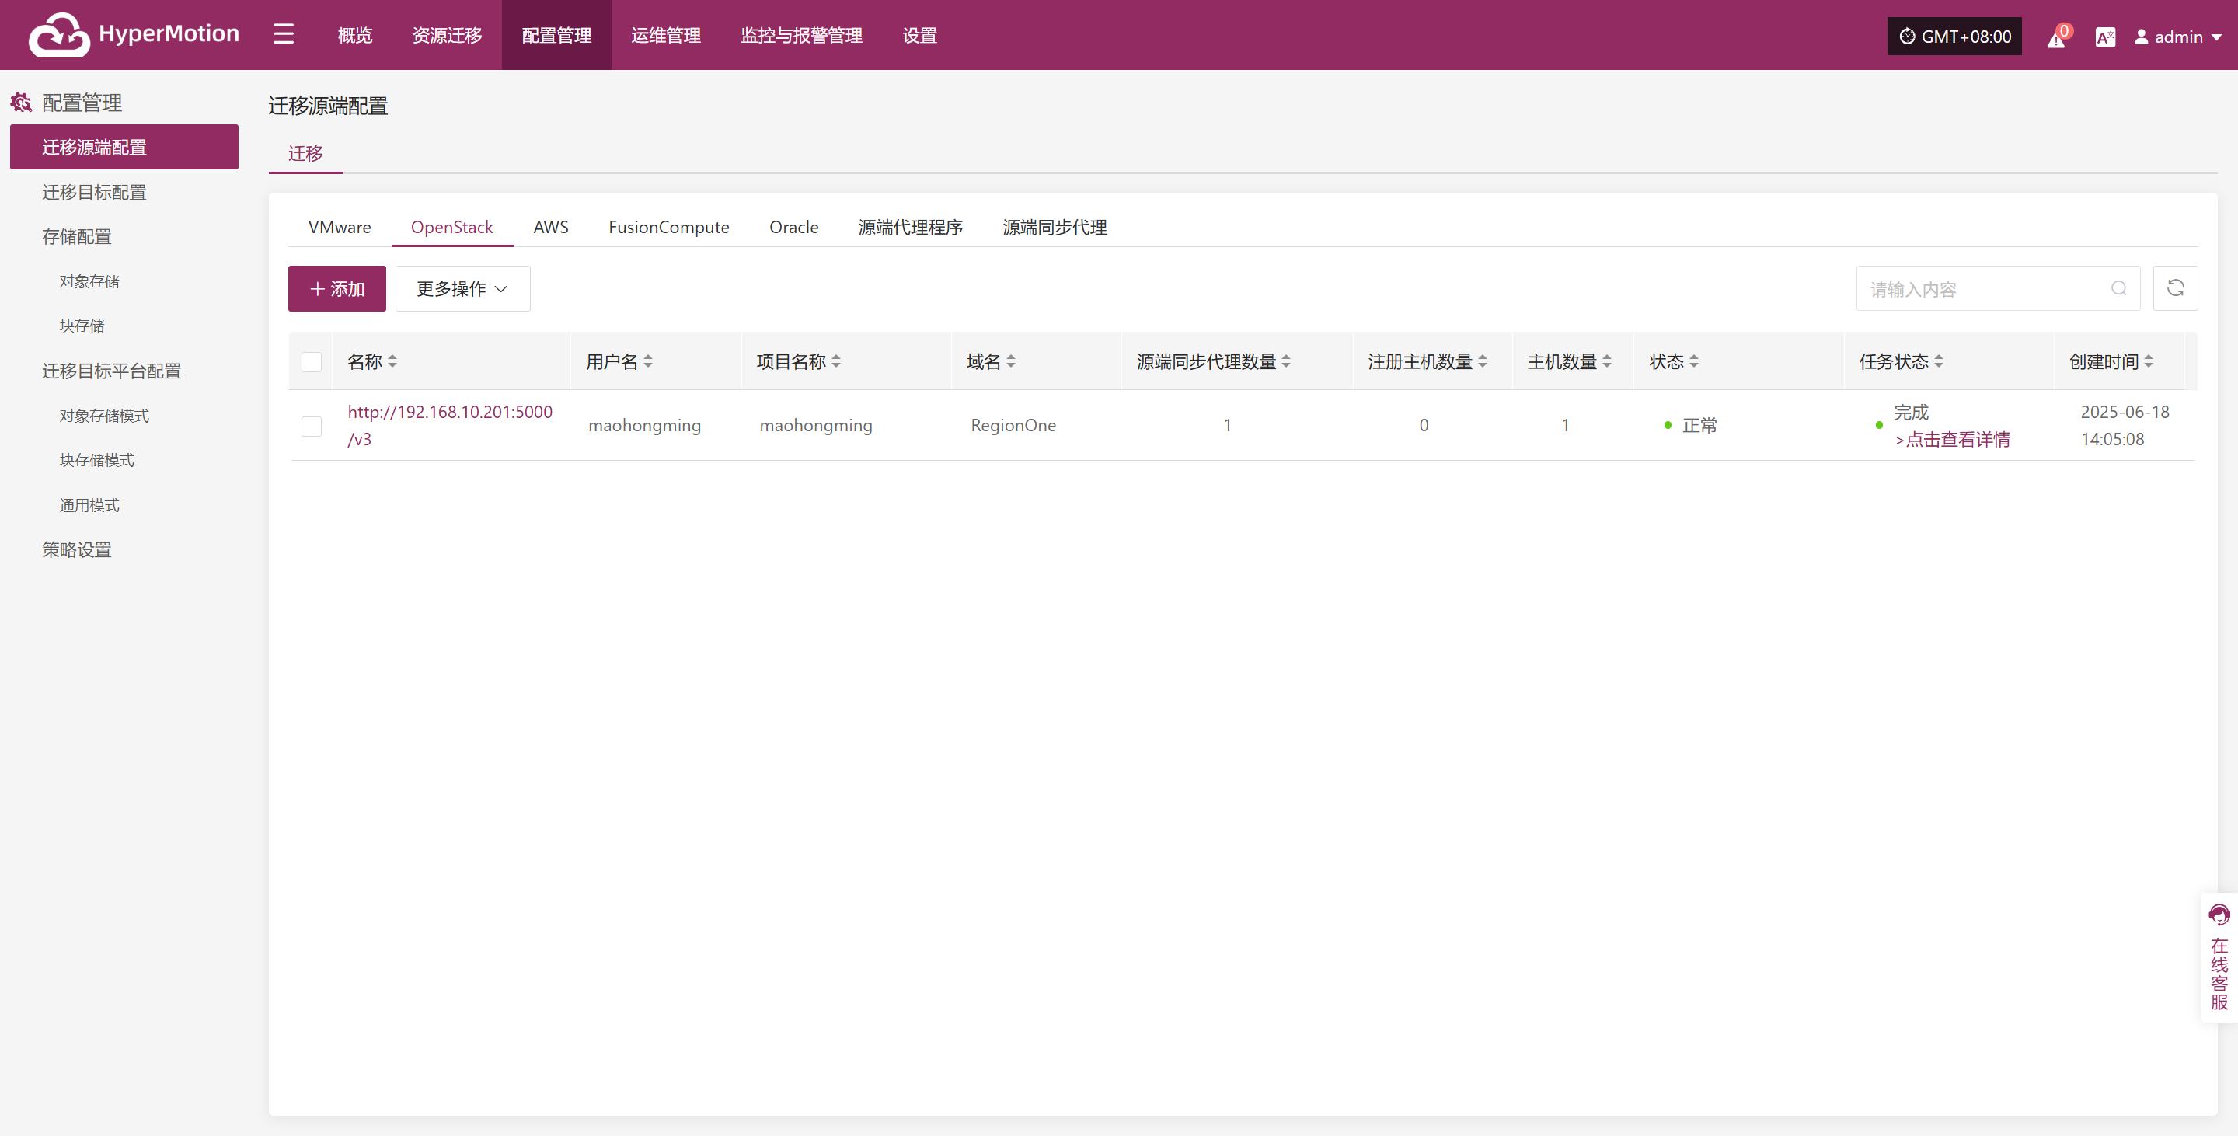The image size is (2238, 1136).
Task: Click the refresh table icon button
Action: 2176,288
